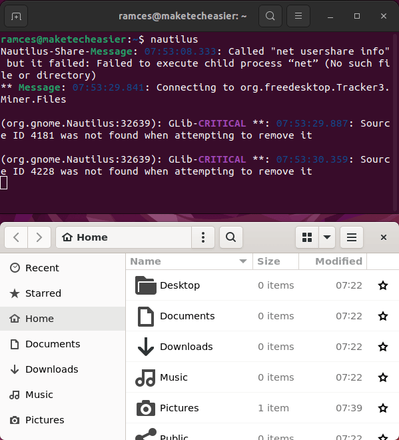Open Recent in the sidebar
The image size is (399, 440).
(63, 268)
